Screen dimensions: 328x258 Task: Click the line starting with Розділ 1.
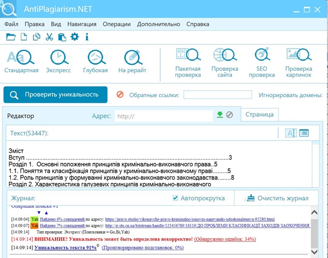point(113,165)
